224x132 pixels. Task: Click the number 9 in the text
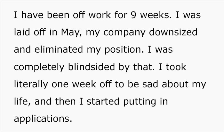pos(133,15)
